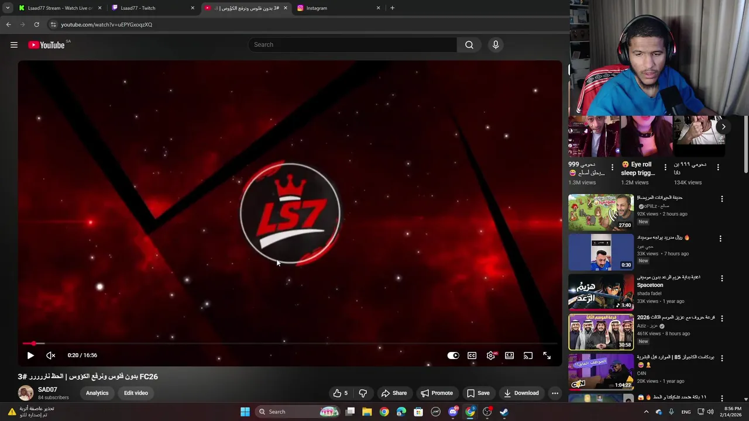Go back in browser history
The image size is (749, 421).
[8, 25]
